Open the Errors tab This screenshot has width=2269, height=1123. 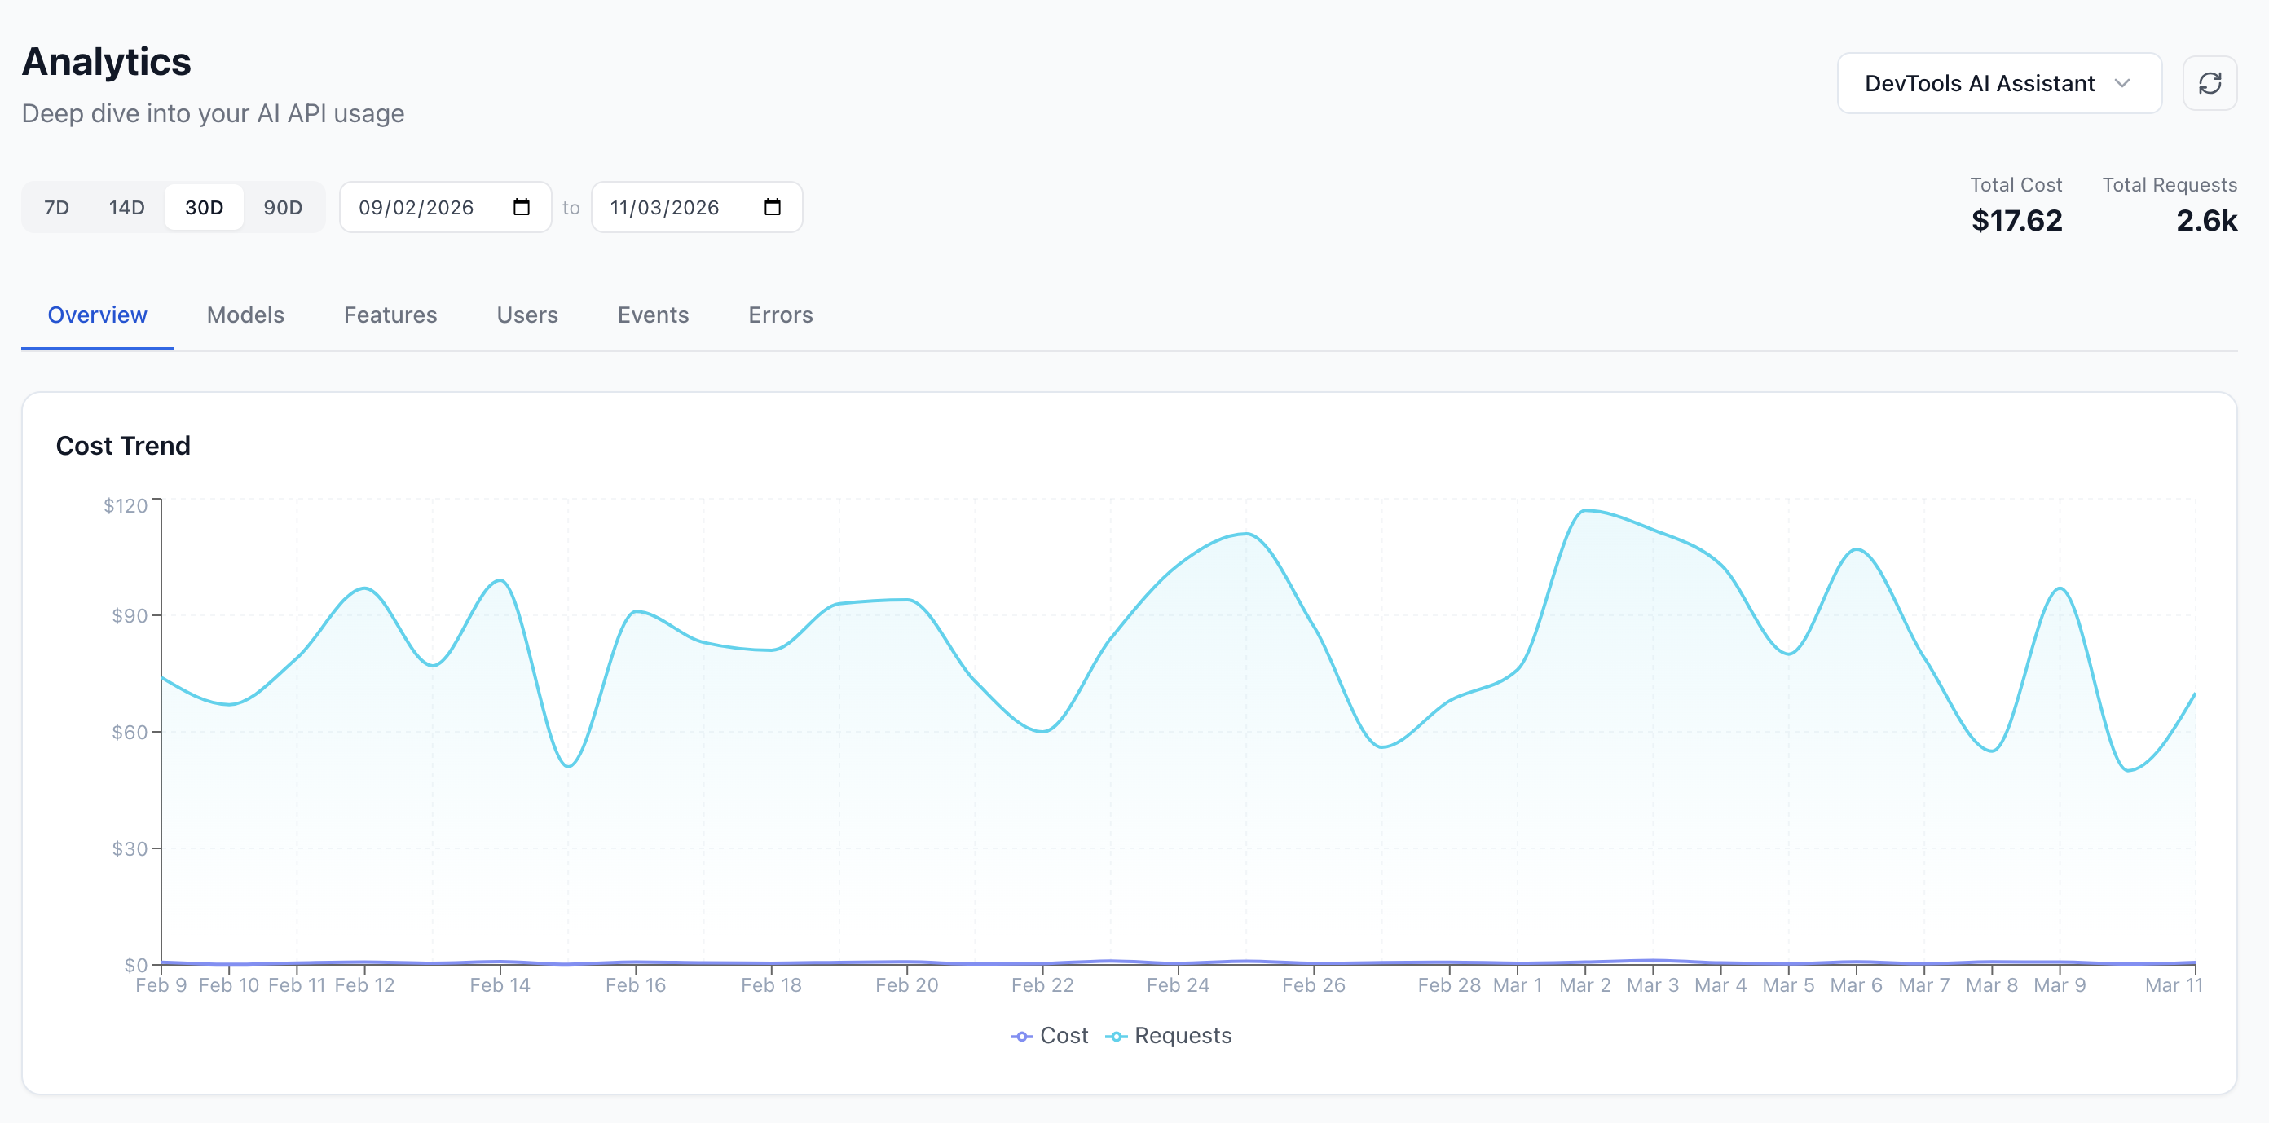779,315
